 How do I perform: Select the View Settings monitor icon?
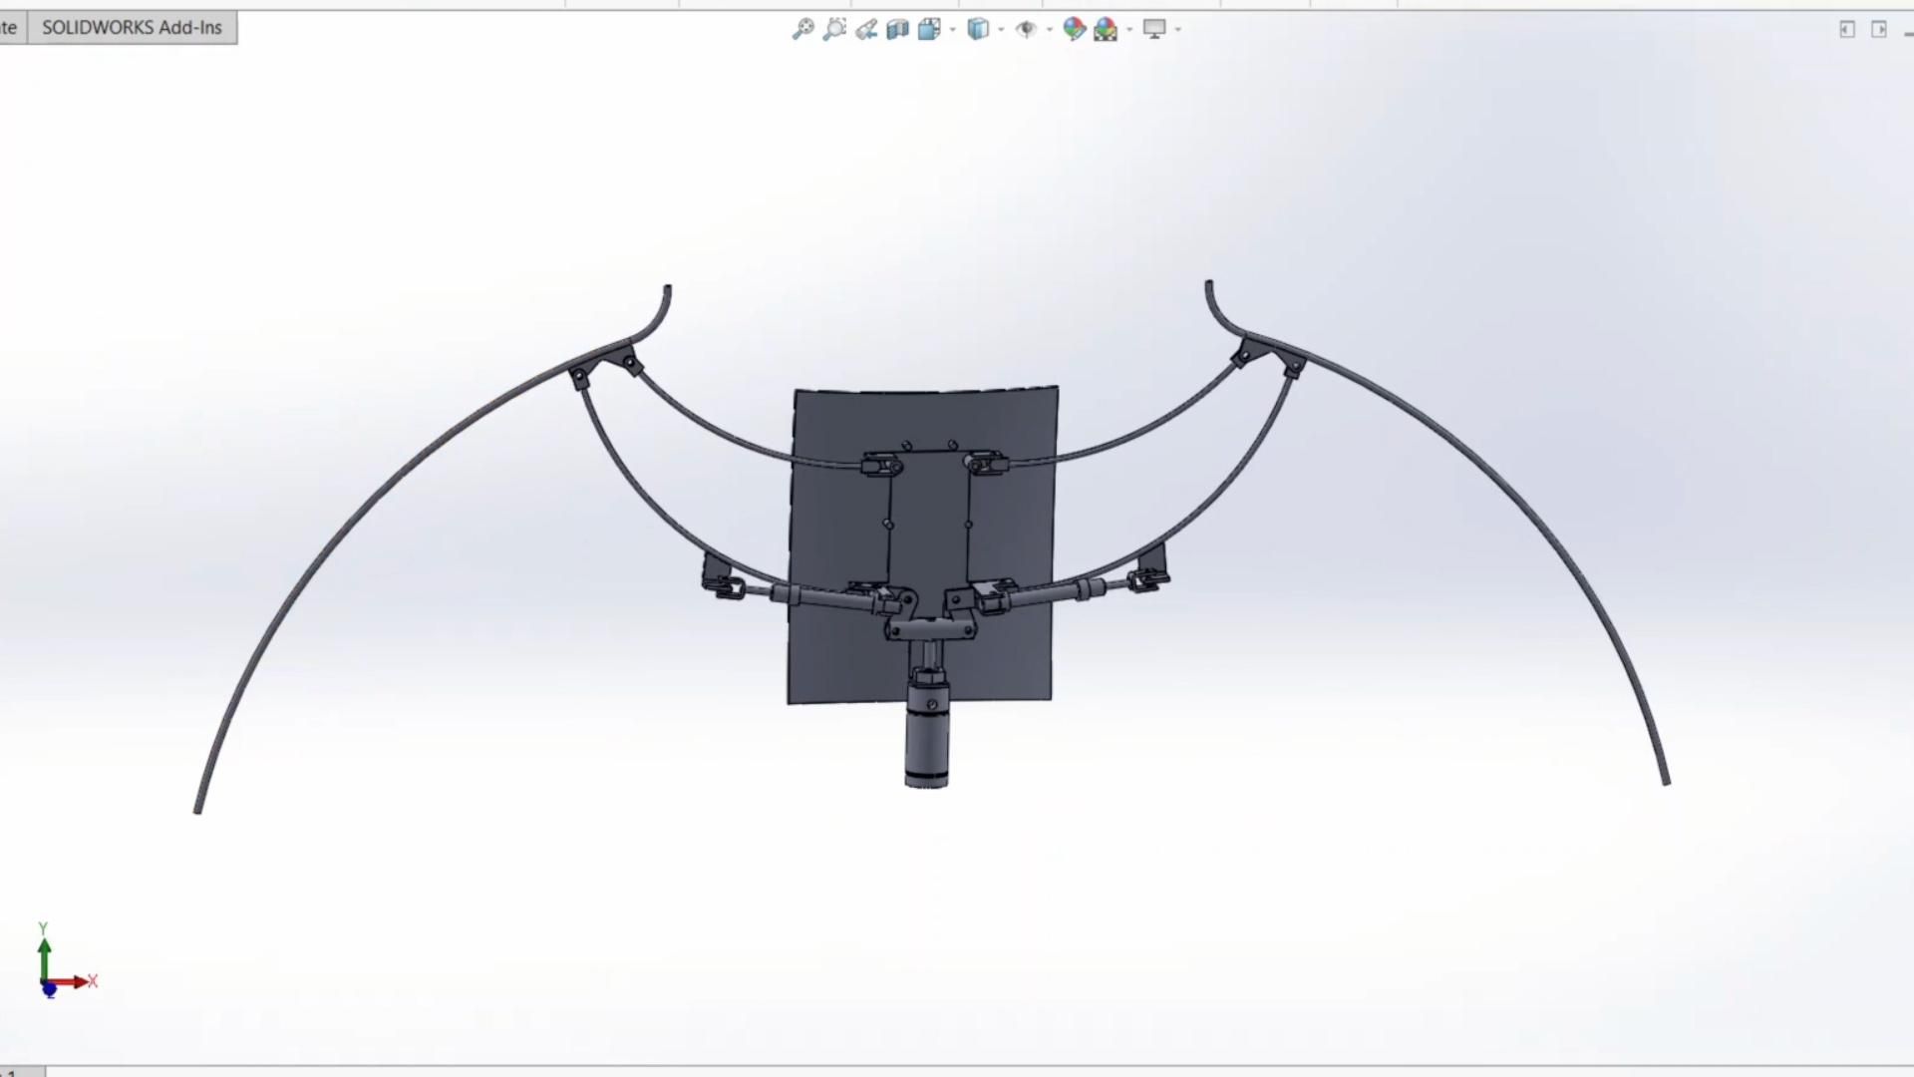point(1152,29)
